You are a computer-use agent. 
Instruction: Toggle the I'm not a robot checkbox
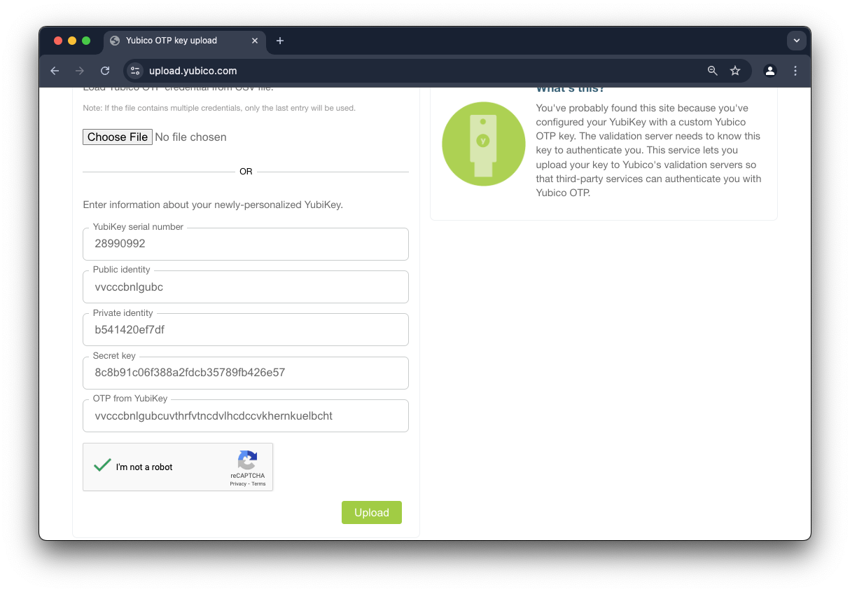pyautogui.click(x=103, y=466)
